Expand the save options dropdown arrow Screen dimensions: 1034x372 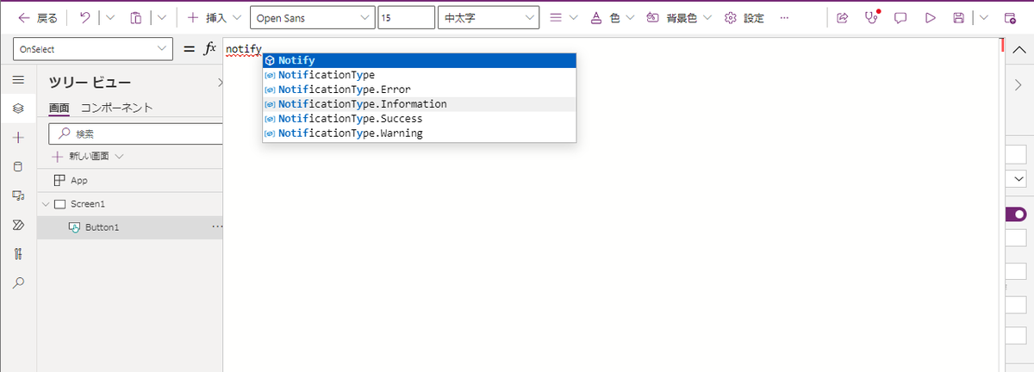(983, 17)
